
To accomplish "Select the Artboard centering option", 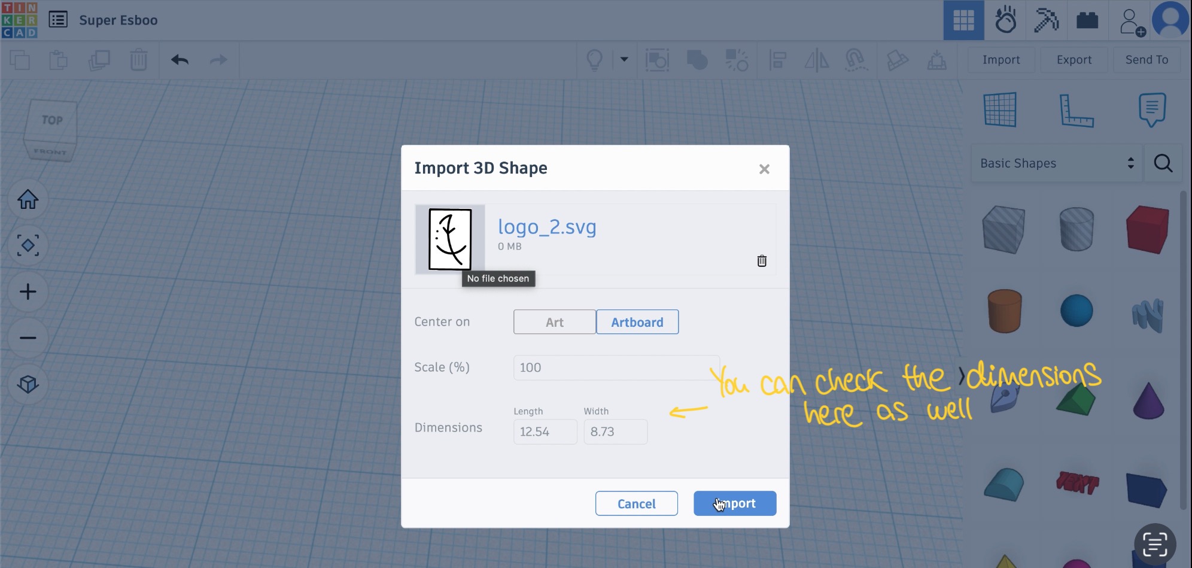I will pos(637,321).
